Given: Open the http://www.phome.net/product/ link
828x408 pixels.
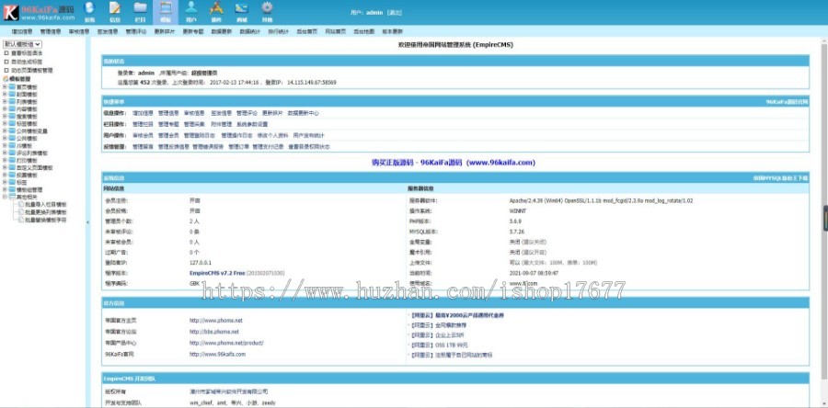Looking at the screenshot, I should pyautogui.click(x=226, y=343).
